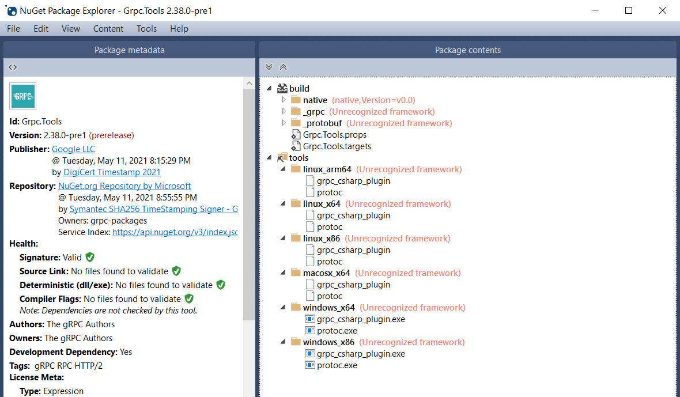
Task: Collapse the linux_x64 folder
Action: (282, 203)
